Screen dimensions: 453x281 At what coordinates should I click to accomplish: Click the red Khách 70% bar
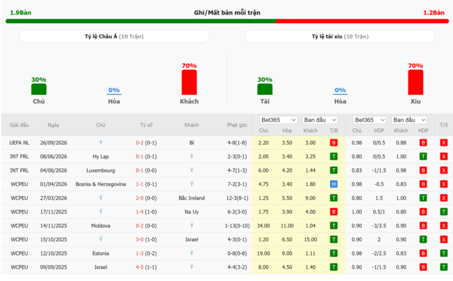(190, 82)
